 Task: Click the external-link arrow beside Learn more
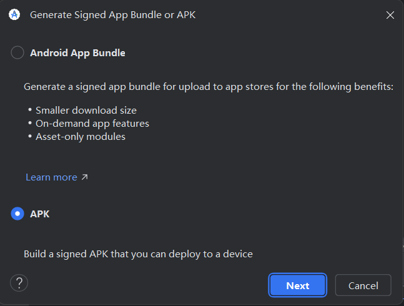coord(85,177)
